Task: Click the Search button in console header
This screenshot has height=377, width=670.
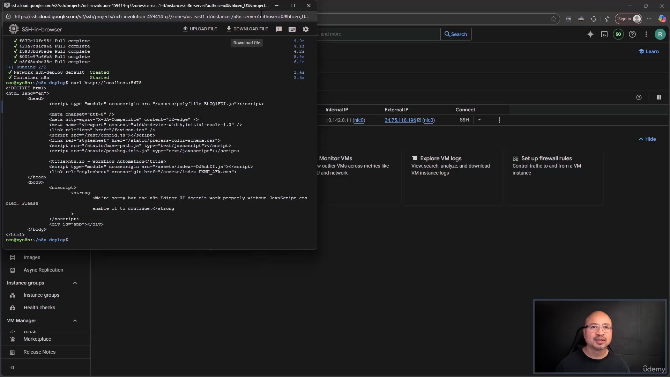Action: tap(456, 34)
